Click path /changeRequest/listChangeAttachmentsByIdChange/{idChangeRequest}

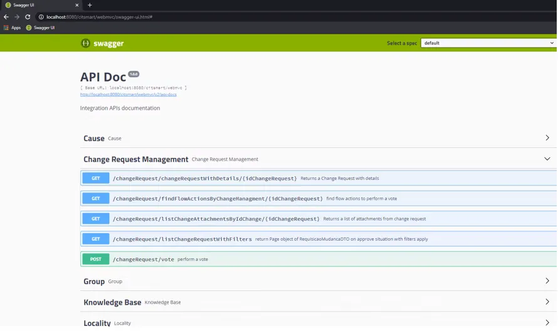pos(216,219)
